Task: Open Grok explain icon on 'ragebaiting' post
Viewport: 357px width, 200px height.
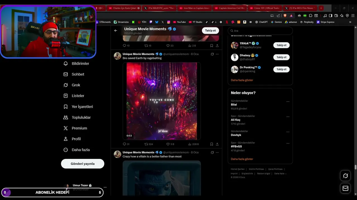Action: [212, 54]
